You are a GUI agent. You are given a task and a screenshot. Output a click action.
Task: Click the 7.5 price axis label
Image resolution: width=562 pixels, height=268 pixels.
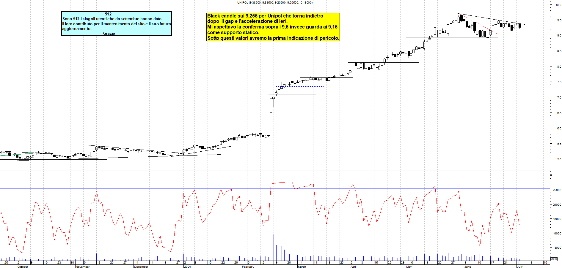pyautogui.click(x=559, y=82)
